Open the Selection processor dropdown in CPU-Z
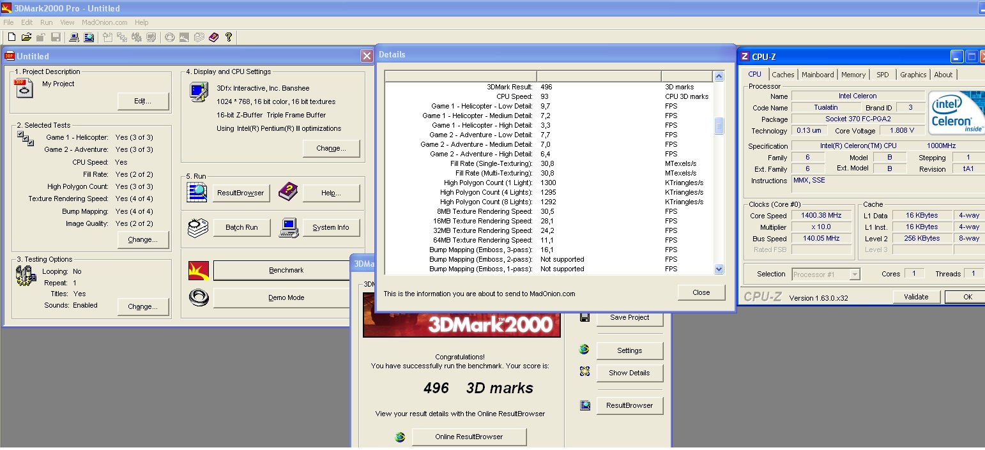985x450 pixels. click(x=826, y=274)
